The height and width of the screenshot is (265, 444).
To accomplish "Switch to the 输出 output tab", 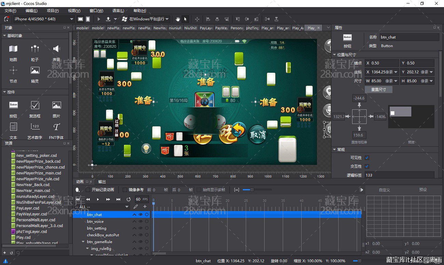I will pyautogui.click(x=102, y=182).
